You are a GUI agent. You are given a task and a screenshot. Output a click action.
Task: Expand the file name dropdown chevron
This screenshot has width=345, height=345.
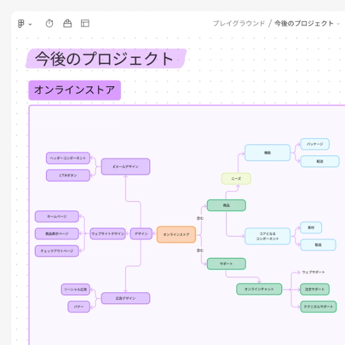(x=339, y=24)
